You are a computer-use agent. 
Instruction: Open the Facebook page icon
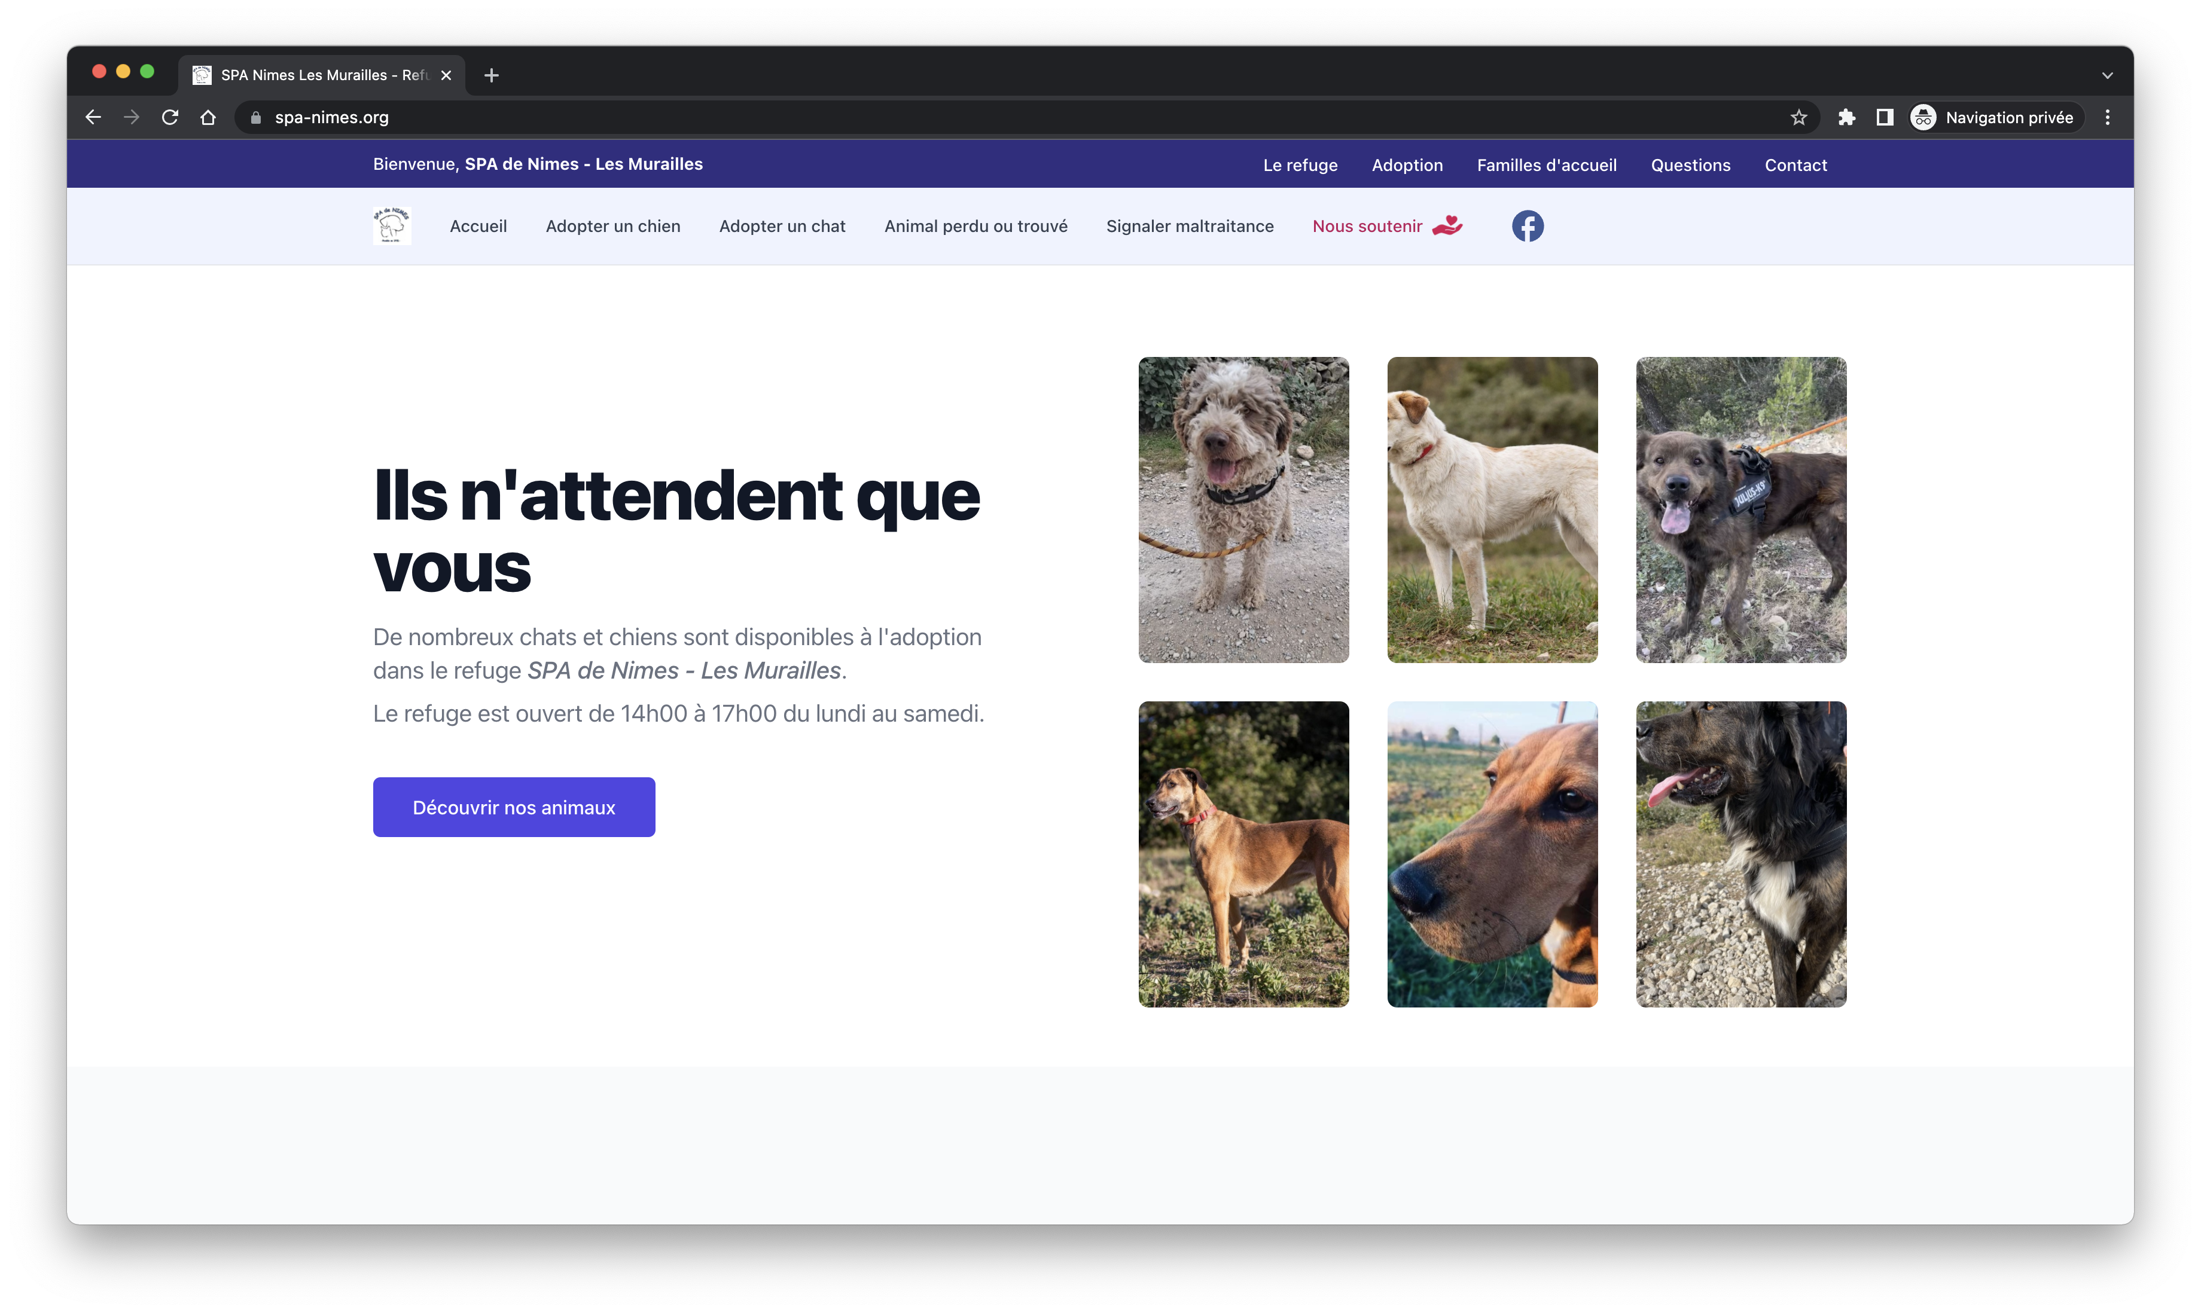(1528, 227)
